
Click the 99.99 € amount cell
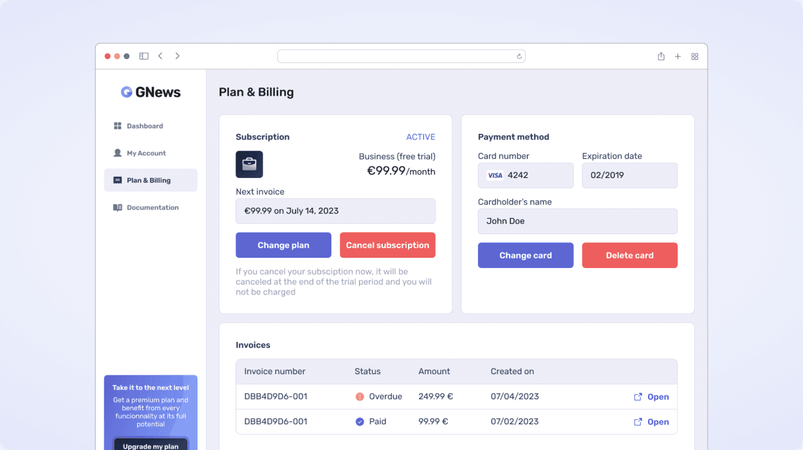tap(433, 422)
